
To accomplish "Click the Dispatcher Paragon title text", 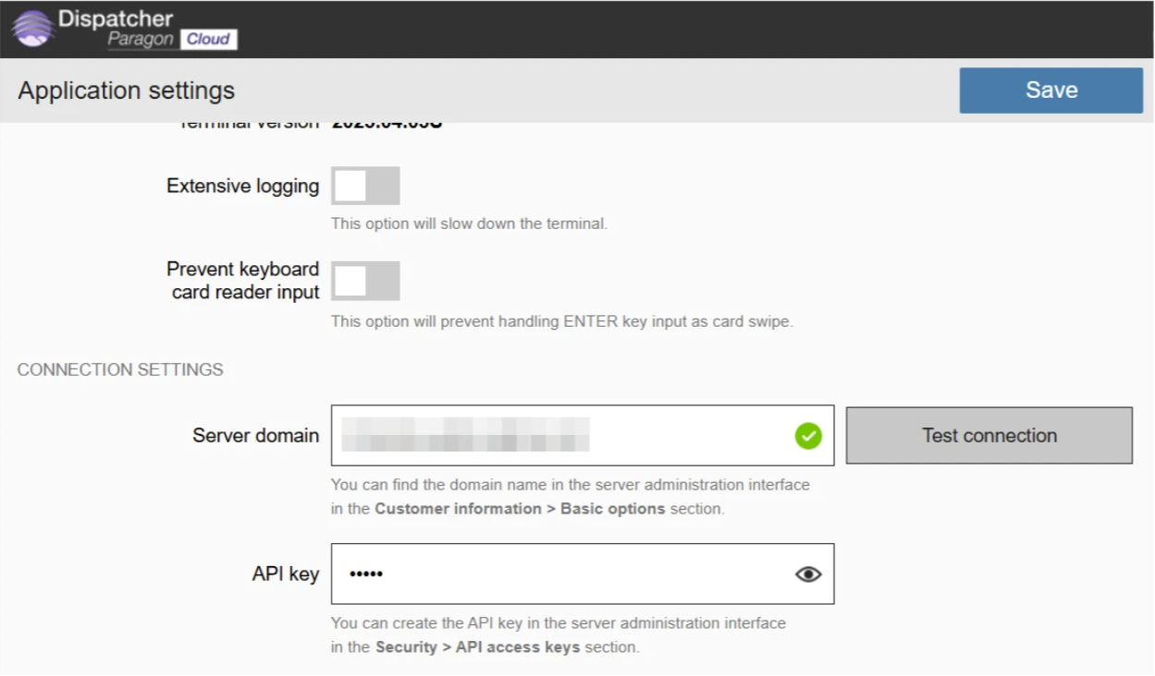I will (x=115, y=18).
